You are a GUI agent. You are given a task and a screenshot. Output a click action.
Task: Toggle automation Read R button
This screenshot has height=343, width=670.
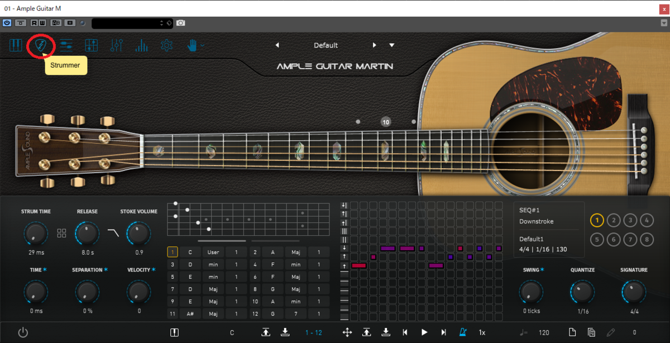pyautogui.click(x=35, y=23)
